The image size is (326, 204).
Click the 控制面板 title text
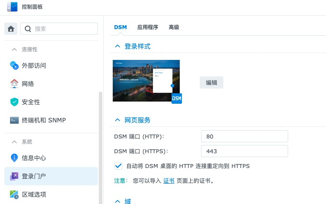pyautogui.click(x=32, y=7)
